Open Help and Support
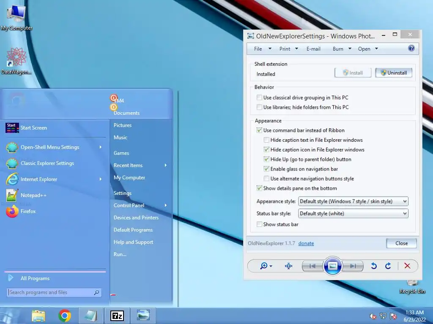The width and height of the screenshot is (433, 324). click(x=133, y=242)
